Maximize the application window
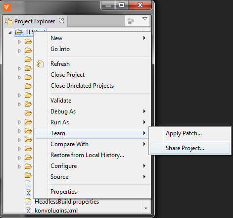This screenshot has height=218, width=233. pos(122,5)
